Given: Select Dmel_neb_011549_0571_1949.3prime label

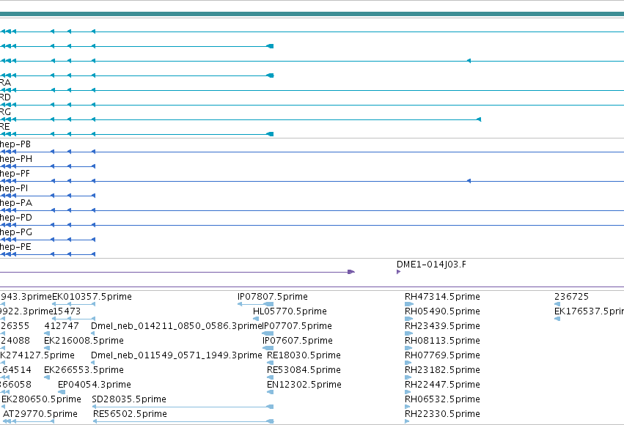Looking at the screenshot, I should point(176,355).
